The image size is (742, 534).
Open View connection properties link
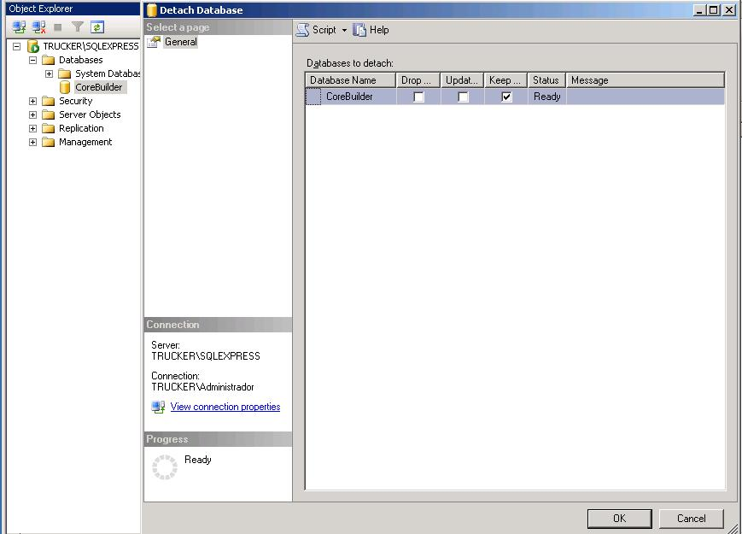(x=225, y=407)
